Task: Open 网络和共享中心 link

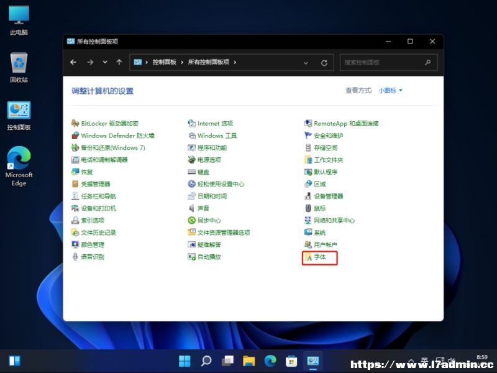Action: (334, 221)
